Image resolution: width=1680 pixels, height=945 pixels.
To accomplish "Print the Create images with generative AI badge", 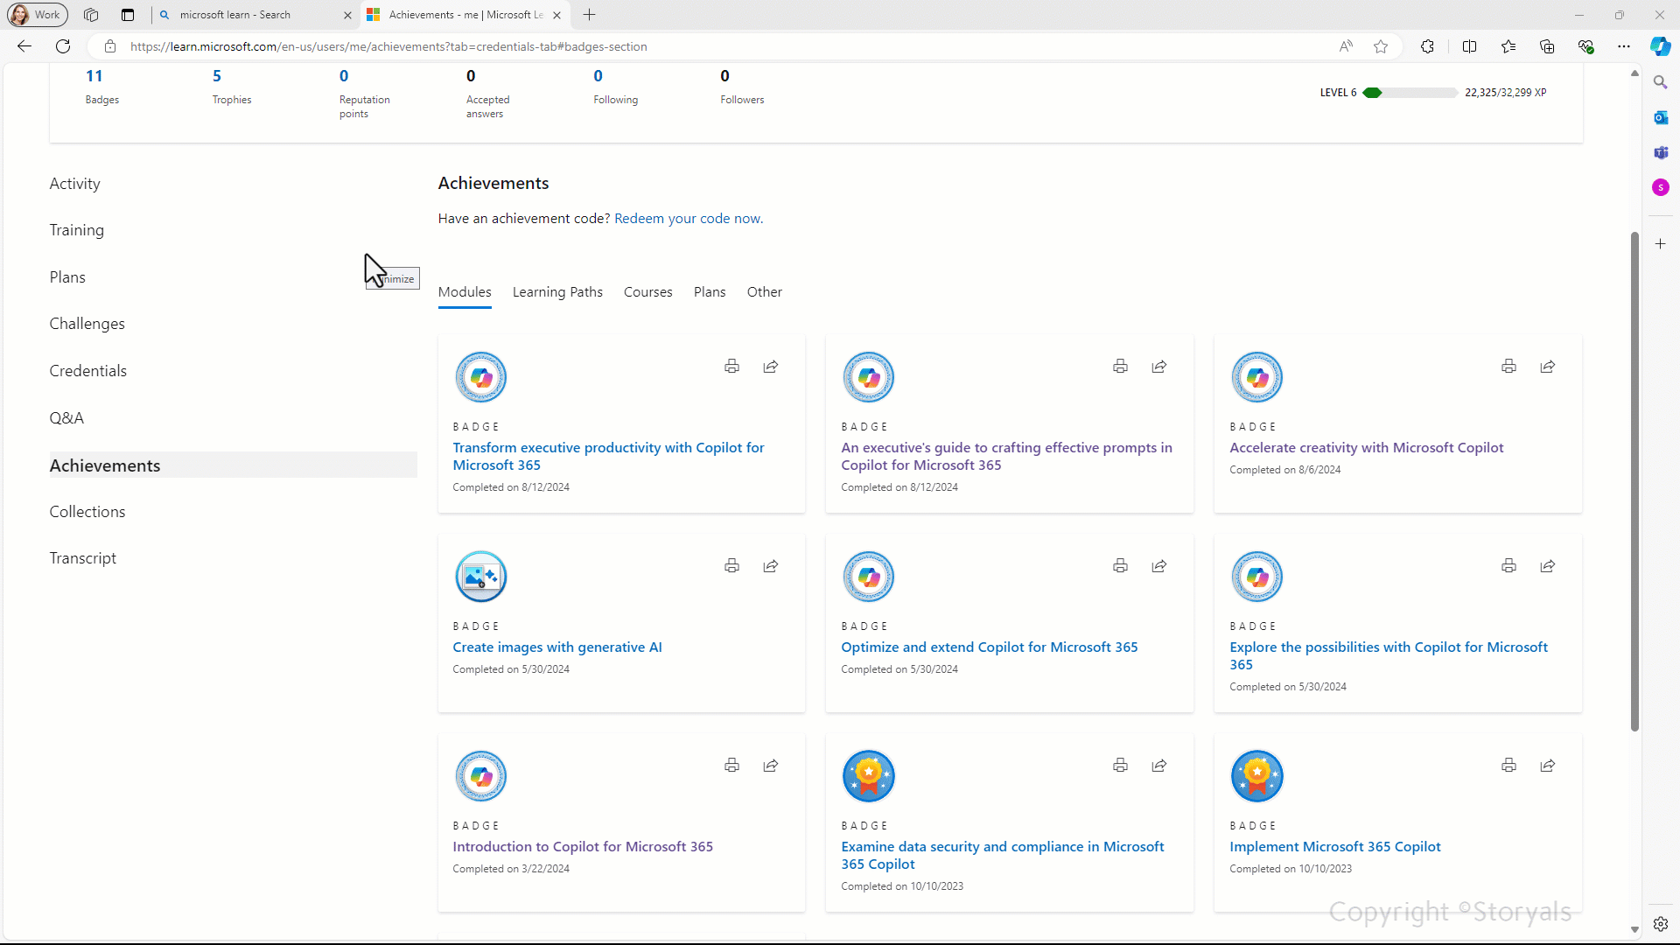I will pyautogui.click(x=731, y=565).
